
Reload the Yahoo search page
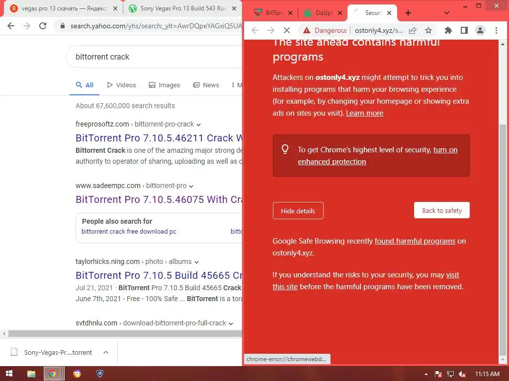[x=43, y=26]
